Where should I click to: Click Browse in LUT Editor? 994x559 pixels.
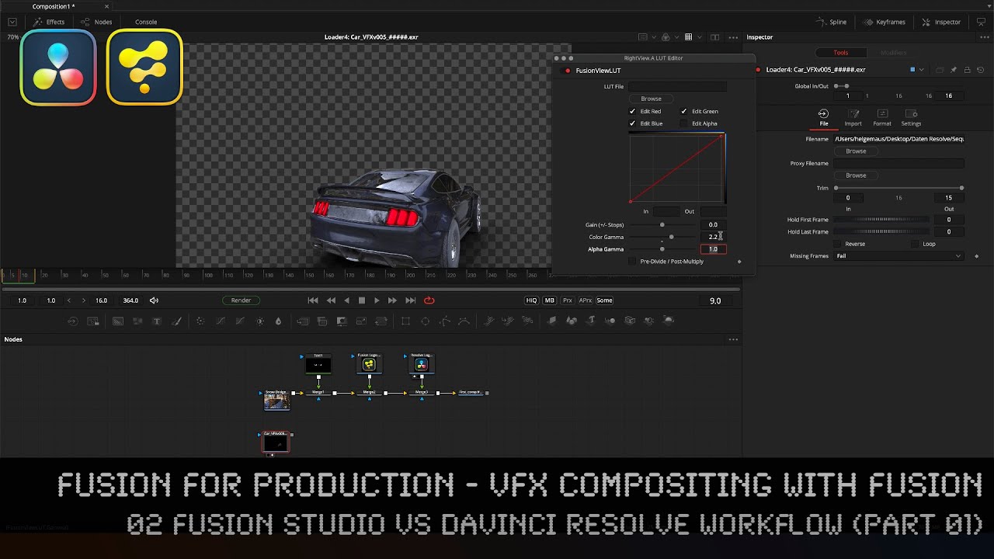tap(651, 99)
